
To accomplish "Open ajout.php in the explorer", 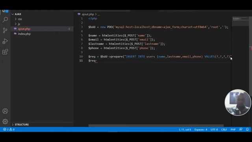I will point(24,29).
